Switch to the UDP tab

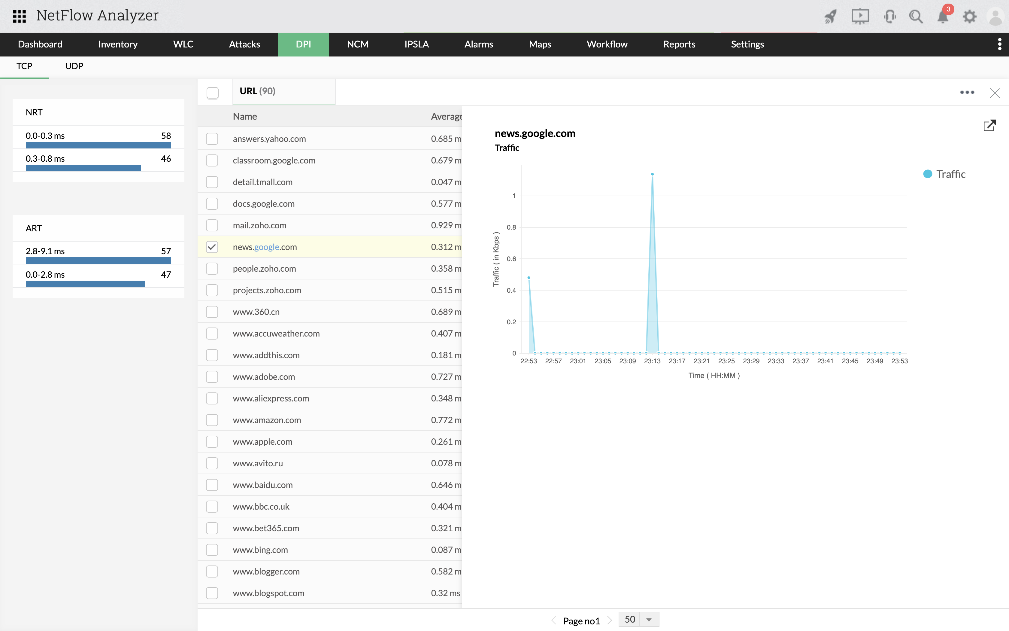pyautogui.click(x=74, y=66)
